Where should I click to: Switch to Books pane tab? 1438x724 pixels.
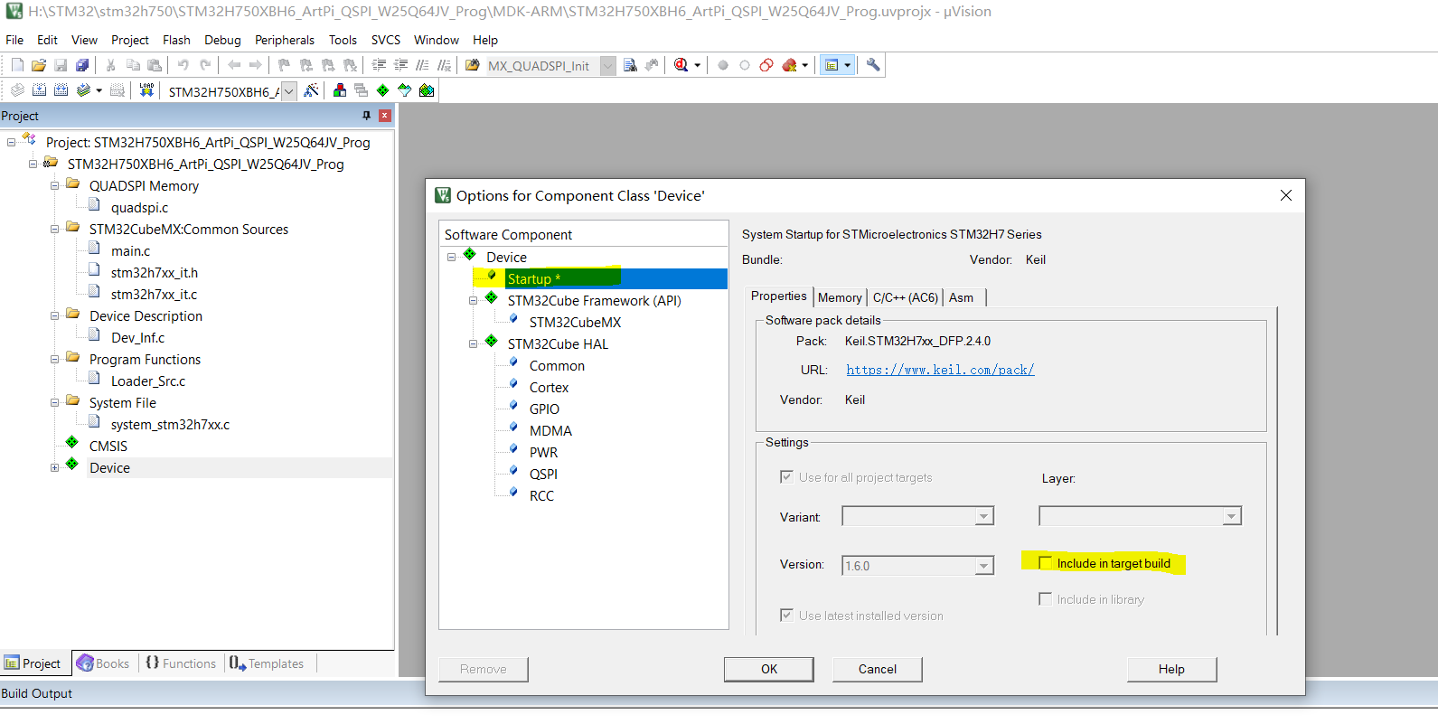pyautogui.click(x=103, y=663)
